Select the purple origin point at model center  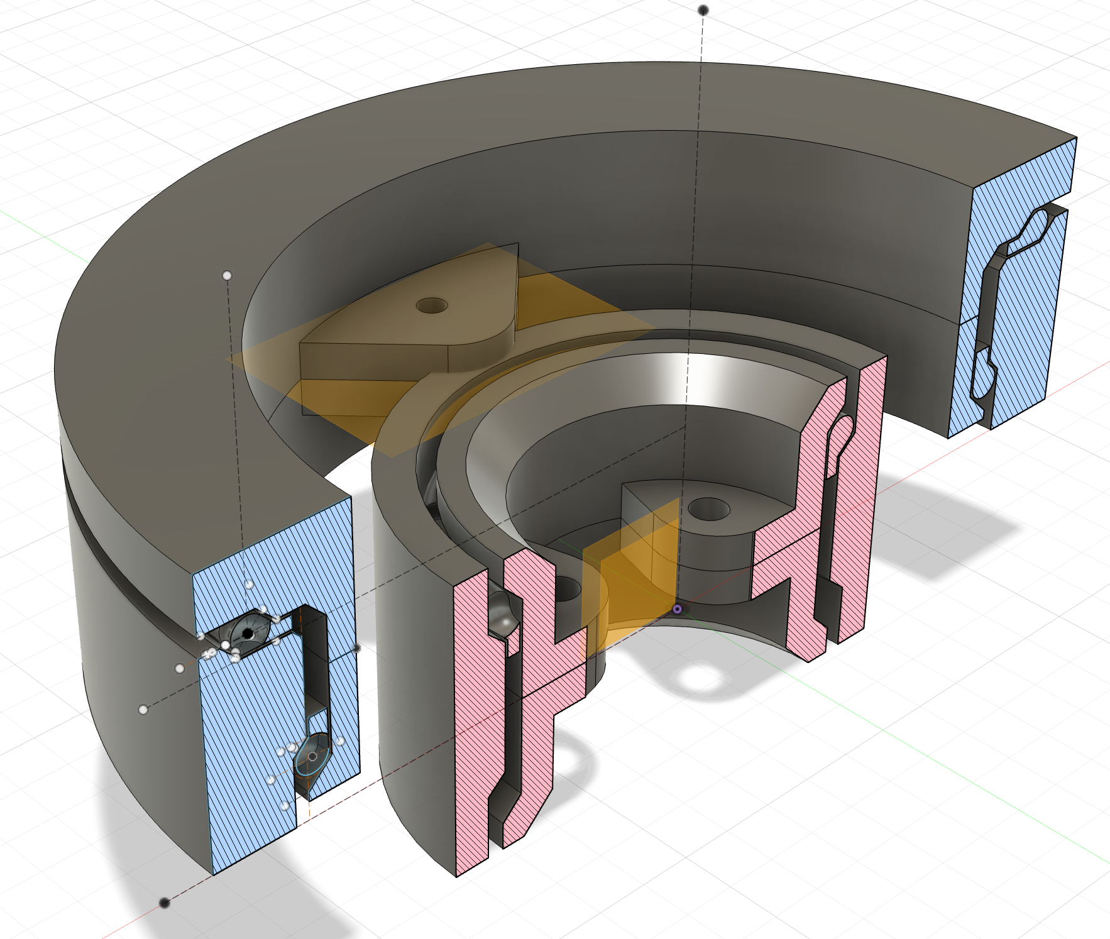click(677, 609)
